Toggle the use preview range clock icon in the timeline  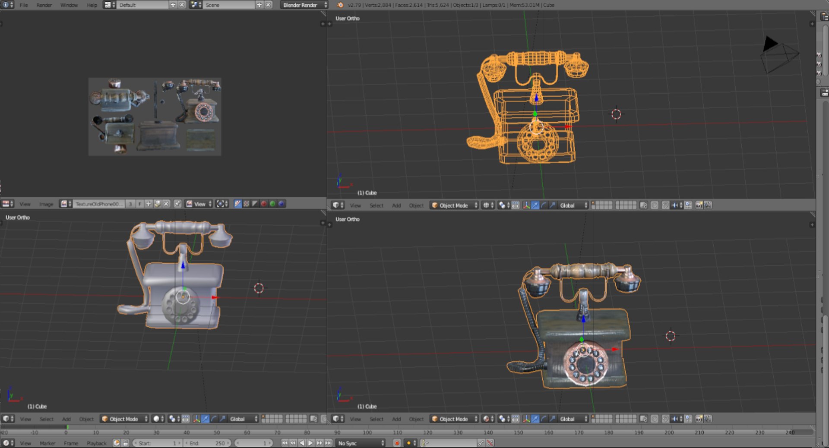pyautogui.click(x=117, y=443)
